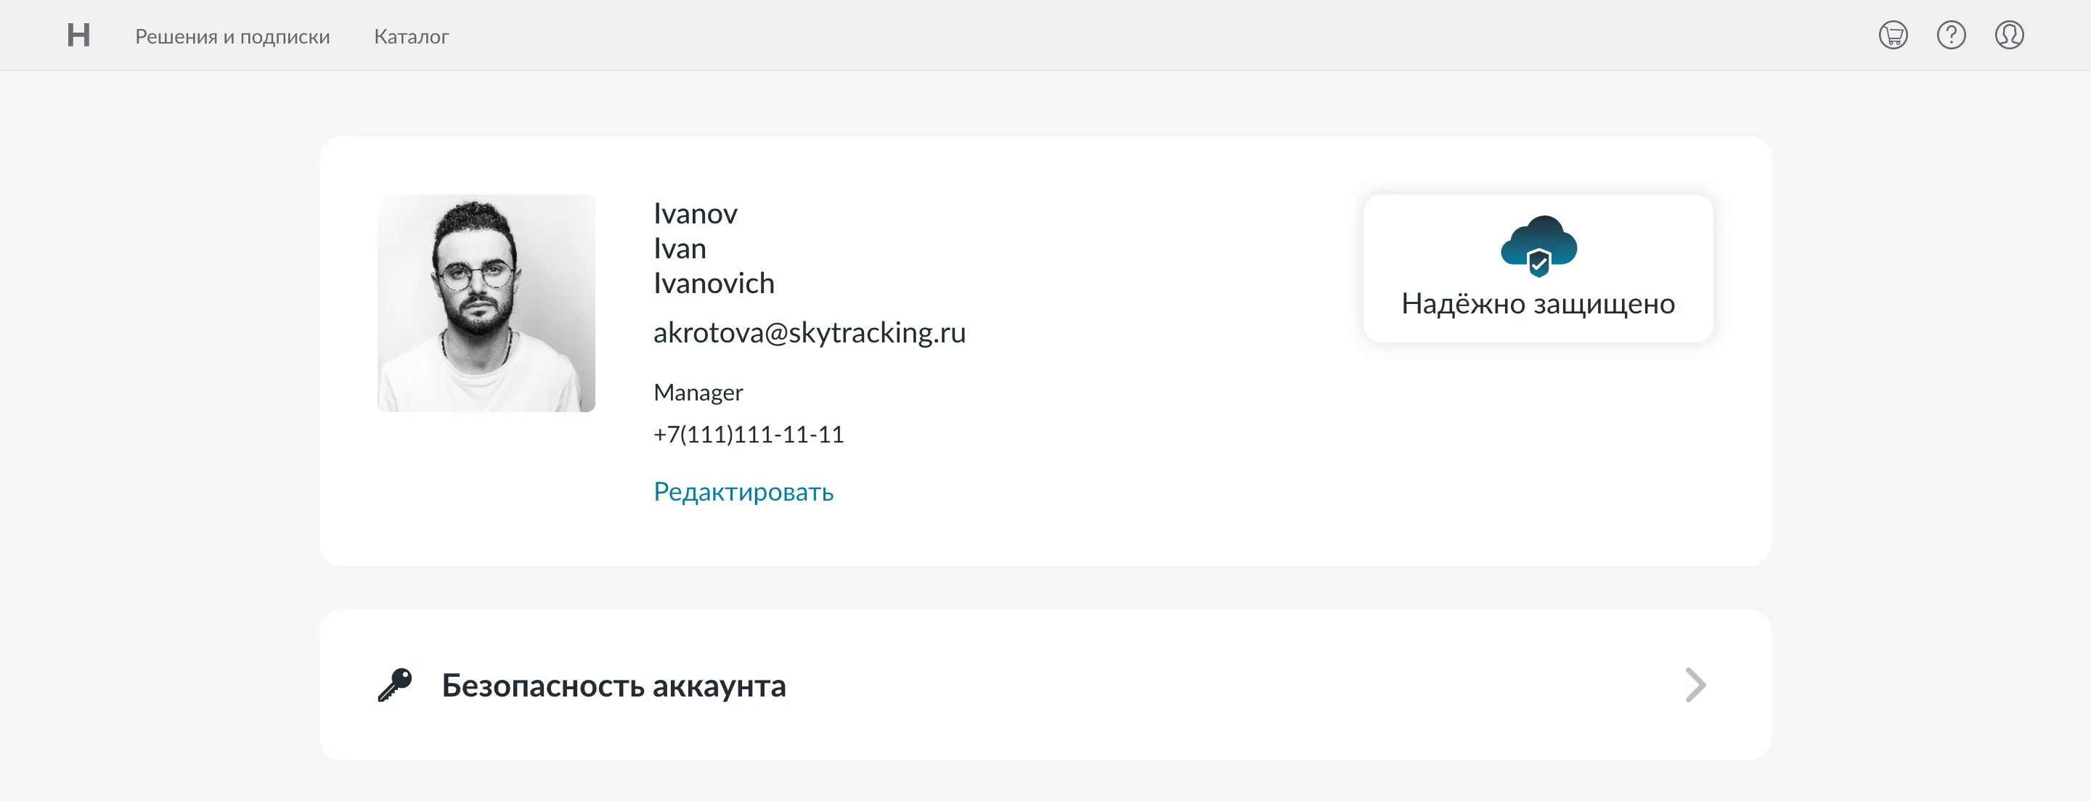Screen dimensions: 2091x801
Task: Open the Каталог menu item
Action: (411, 36)
